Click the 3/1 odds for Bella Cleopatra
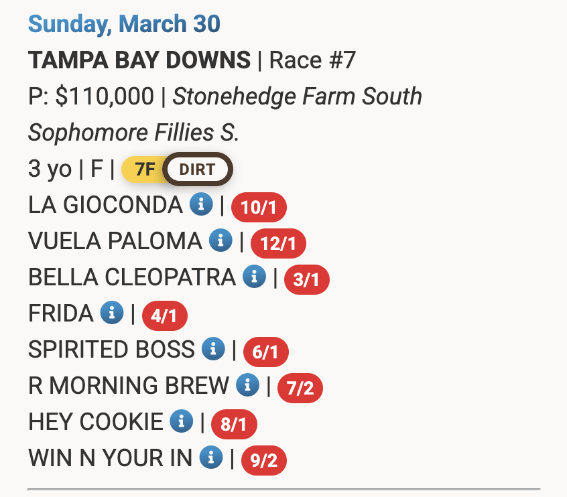This screenshot has width=567, height=497. [x=307, y=279]
